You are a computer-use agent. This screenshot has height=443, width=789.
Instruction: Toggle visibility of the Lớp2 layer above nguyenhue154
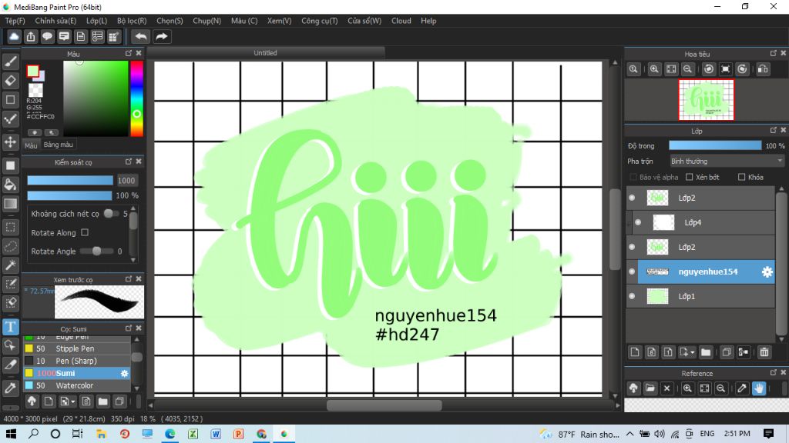632,247
